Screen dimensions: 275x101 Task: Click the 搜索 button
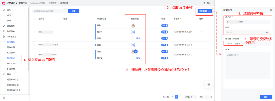(x=74, y=11)
